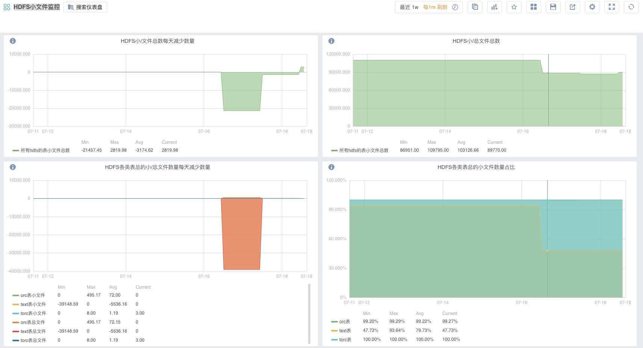Click the value -21457.45 in top-left legend
Image resolution: width=643 pixels, height=348 pixels.
[91, 150]
